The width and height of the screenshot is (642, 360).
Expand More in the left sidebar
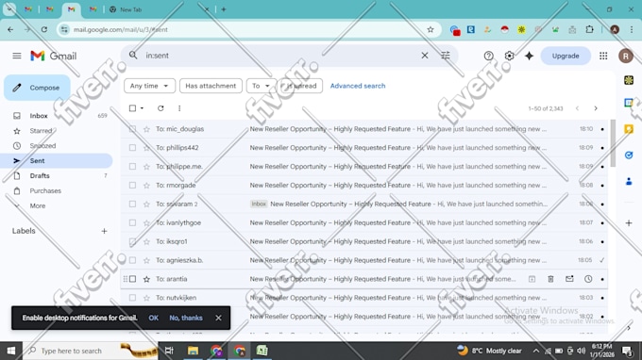(37, 206)
